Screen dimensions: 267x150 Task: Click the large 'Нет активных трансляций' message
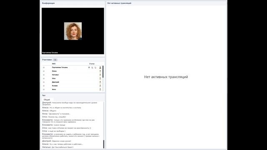[166, 77]
